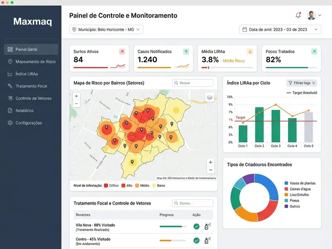Image resolution: width=332 pixels, height=249 pixels.
Task: Click the Caixas d'água legend item
Action: tap(298, 189)
